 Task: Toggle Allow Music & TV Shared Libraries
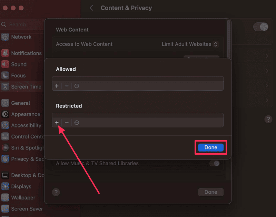[x=214, y=163]
